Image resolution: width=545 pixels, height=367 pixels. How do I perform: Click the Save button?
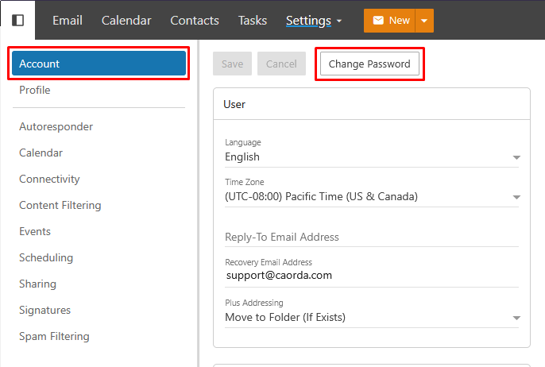coord(232,64)
